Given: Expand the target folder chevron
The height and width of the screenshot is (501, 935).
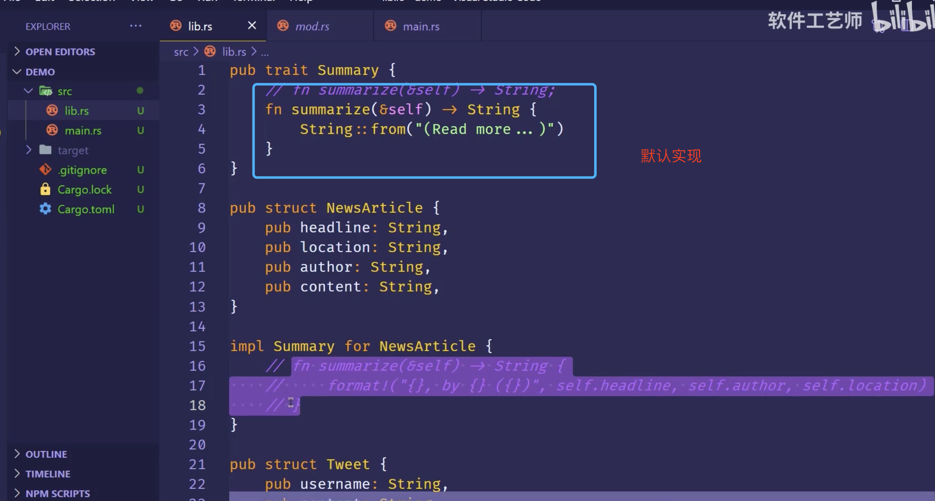Looking at the screenshot, I should (29, 150).
